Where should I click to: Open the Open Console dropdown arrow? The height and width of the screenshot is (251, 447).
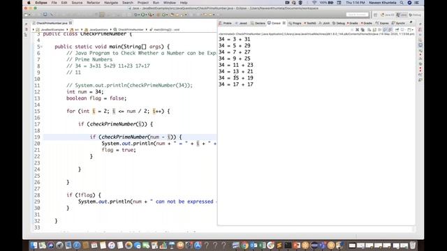pyautogui.click(x=413, y=29)
